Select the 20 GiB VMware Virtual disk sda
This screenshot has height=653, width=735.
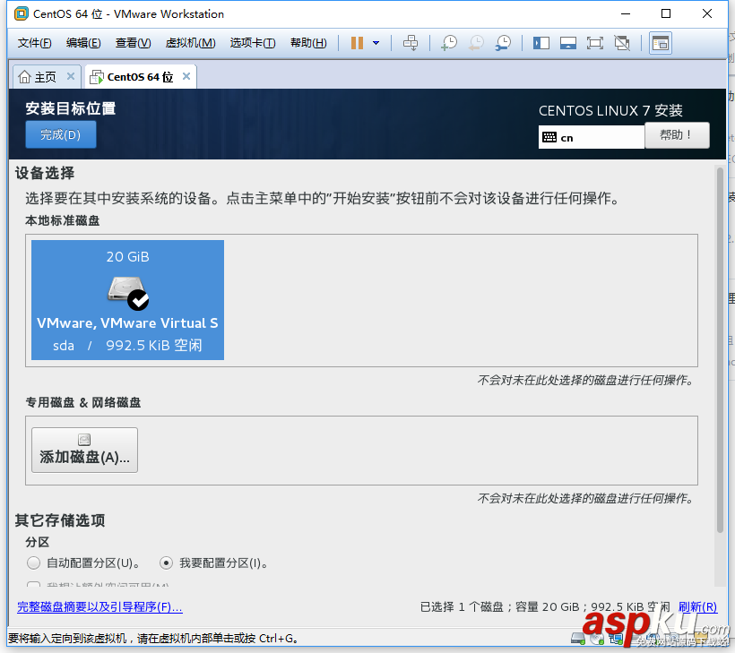click(127, 300)
